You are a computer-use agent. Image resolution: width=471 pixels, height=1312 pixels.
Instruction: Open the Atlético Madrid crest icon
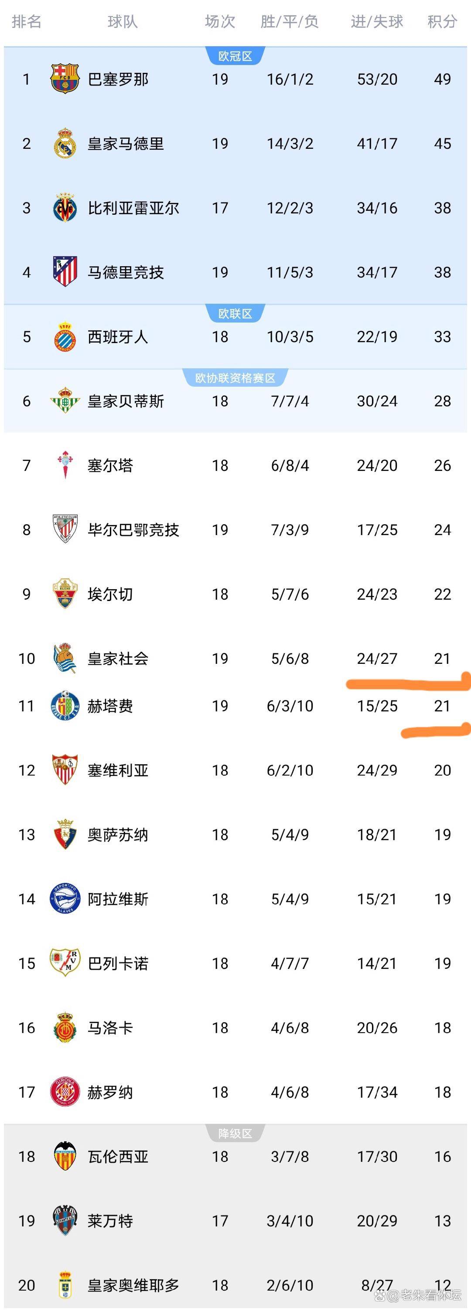pos(65,272)
